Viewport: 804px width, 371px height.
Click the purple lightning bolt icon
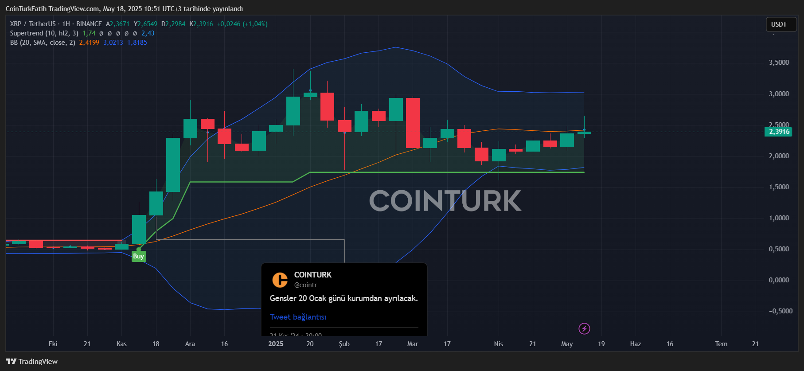pos(584,328)
